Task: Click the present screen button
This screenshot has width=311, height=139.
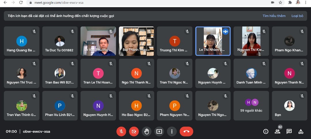Action: [159, 132]
